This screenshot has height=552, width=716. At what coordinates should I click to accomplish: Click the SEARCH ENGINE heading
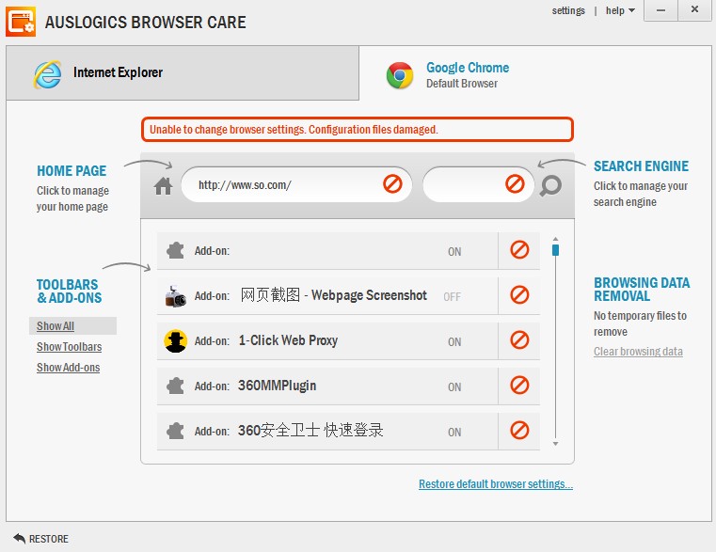[641, 166]
